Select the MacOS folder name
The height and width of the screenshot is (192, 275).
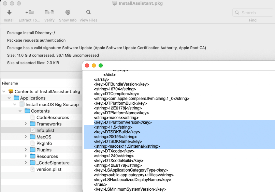coord(44,137)
